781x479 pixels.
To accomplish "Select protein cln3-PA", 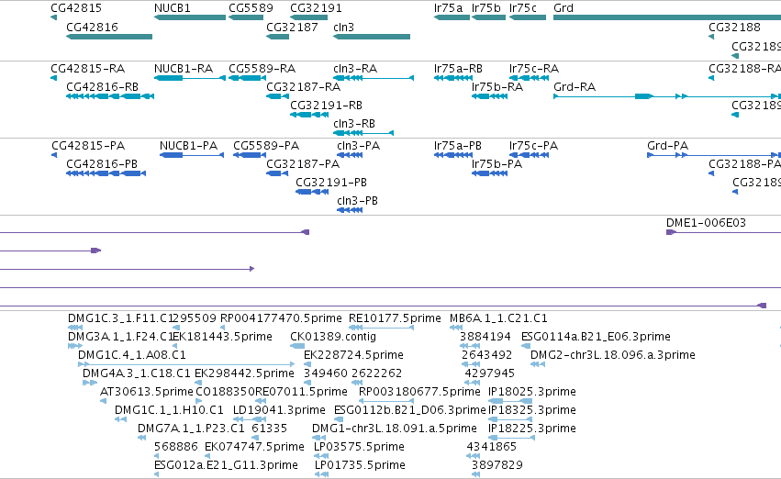I will tap(358, 146).
